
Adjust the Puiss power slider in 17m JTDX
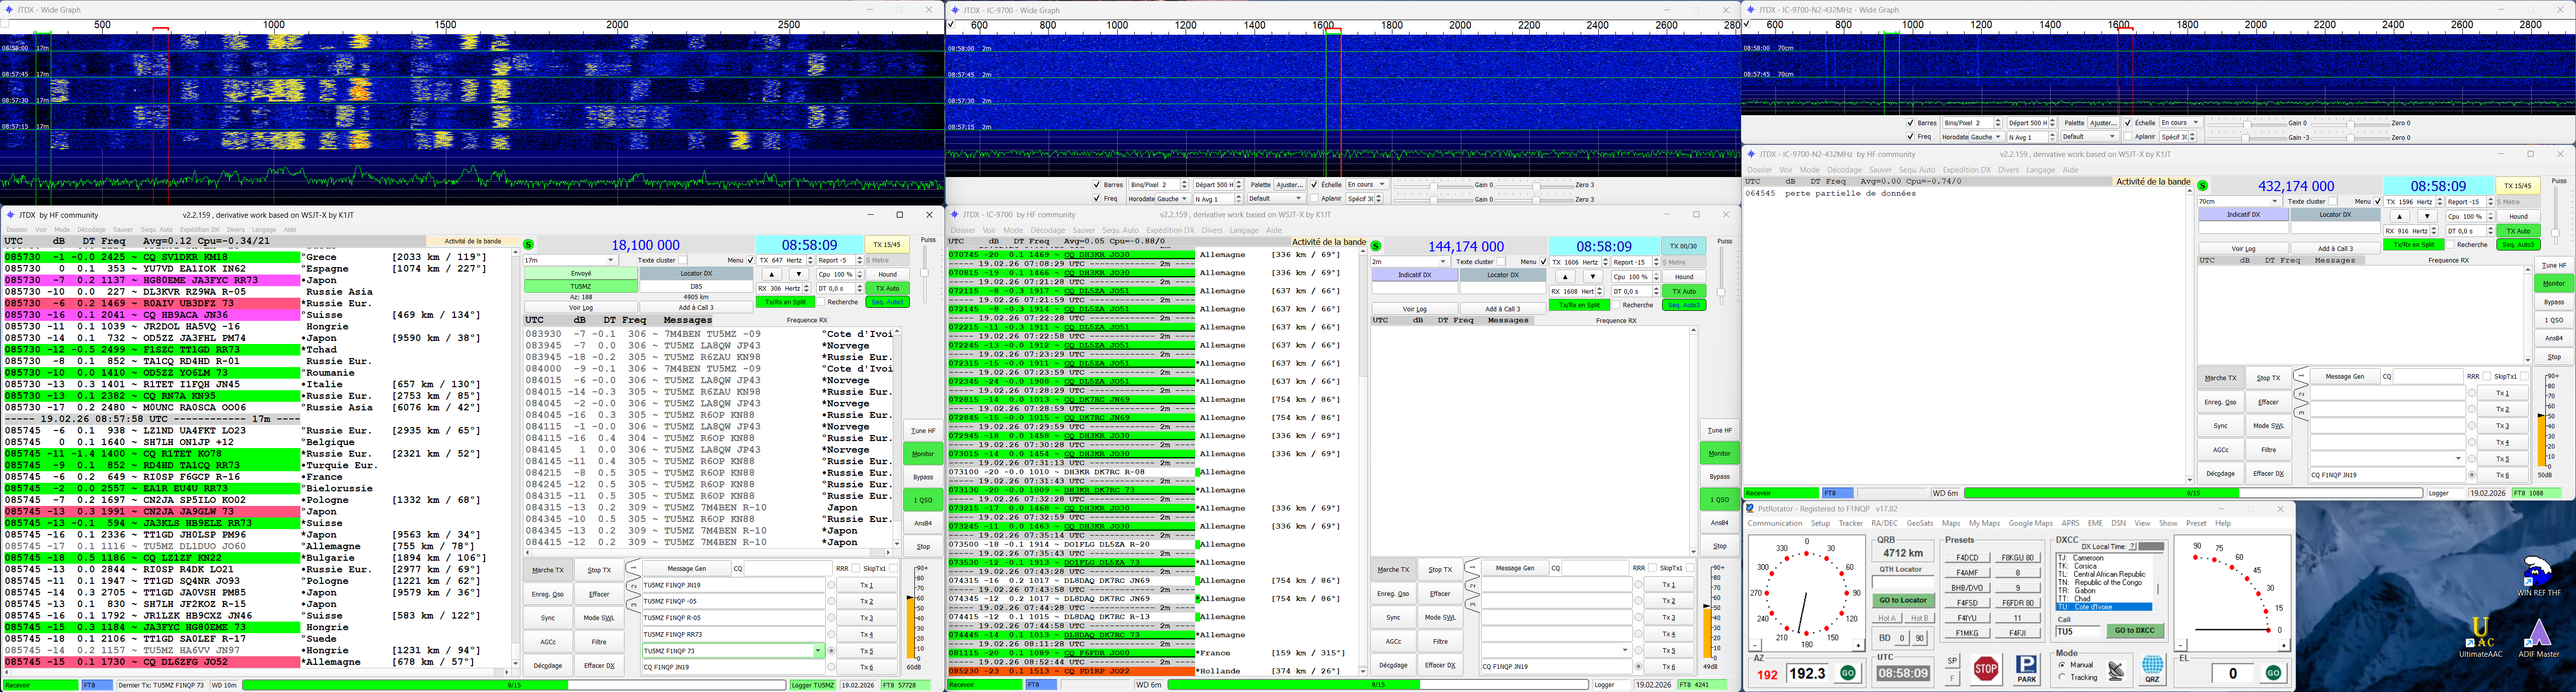(x=925, y=272)
